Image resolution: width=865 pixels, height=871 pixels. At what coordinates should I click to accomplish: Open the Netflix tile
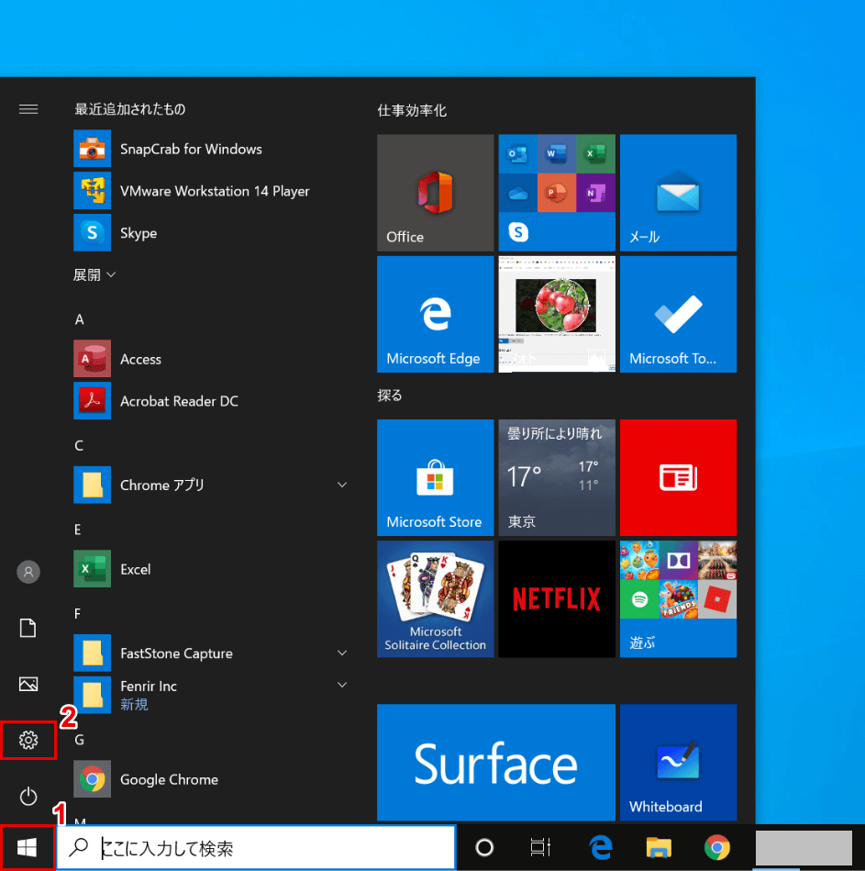click(x=557, y=598)
